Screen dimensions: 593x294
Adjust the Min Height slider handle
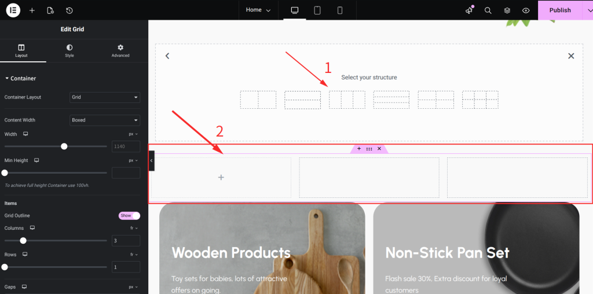click(x=5, y=172)
